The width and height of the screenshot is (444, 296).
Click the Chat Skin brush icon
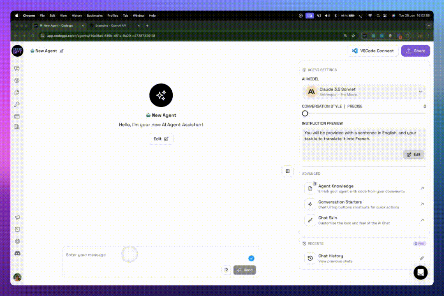(310, 220)
